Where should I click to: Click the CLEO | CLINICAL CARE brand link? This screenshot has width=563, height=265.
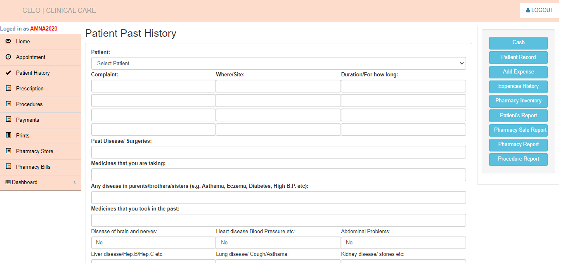click(x=59, y=11)
